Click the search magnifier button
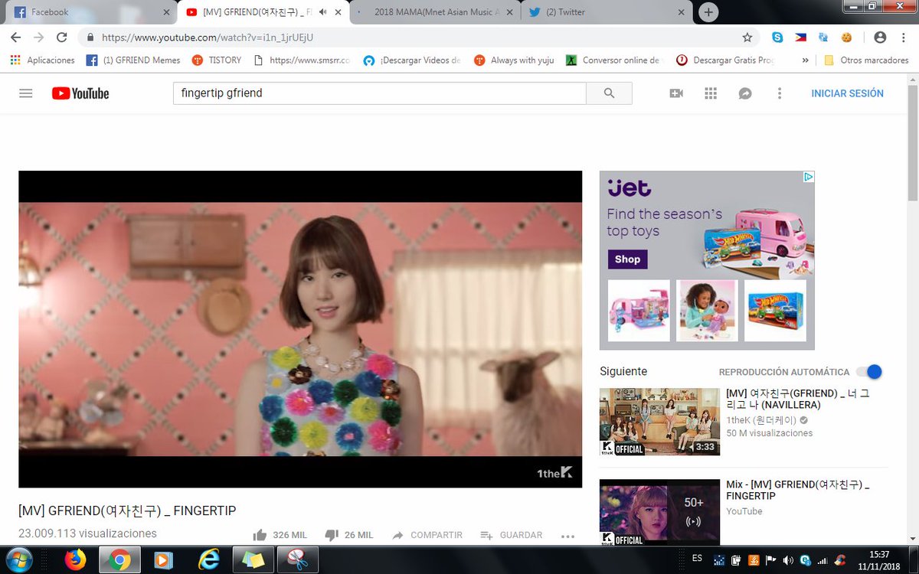Screen dimensions: 919x574 point(609,93)
